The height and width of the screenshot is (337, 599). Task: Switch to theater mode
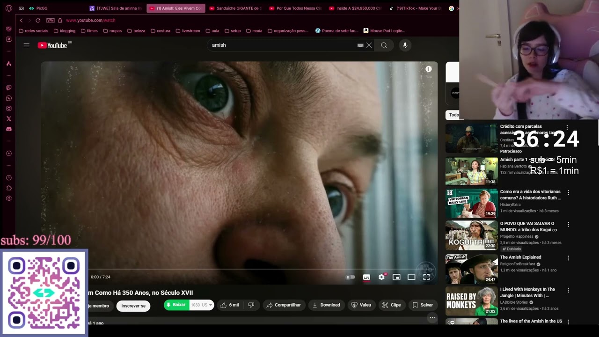[411, 277]
